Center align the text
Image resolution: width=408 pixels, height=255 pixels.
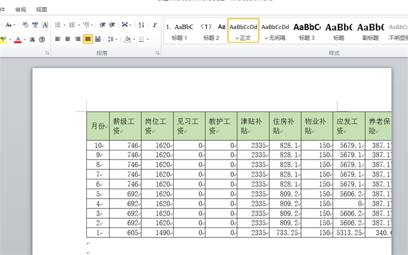tap(68, 39)
